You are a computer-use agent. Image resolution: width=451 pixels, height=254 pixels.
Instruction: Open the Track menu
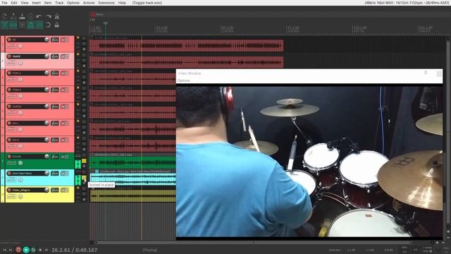59,3
